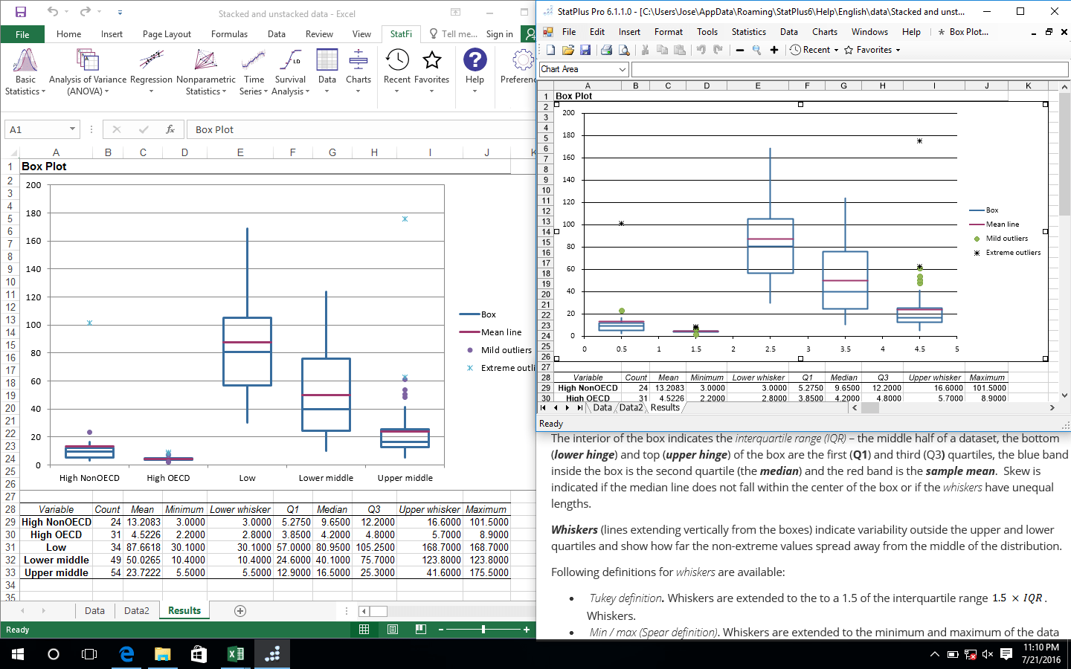Screen dimensions: 1071x669
Task: Expand the Recent dropdown in StatPlus toolbar
Action: click(836, 49)
